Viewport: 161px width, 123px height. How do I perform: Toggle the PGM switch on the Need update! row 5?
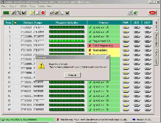pos(125,50)
